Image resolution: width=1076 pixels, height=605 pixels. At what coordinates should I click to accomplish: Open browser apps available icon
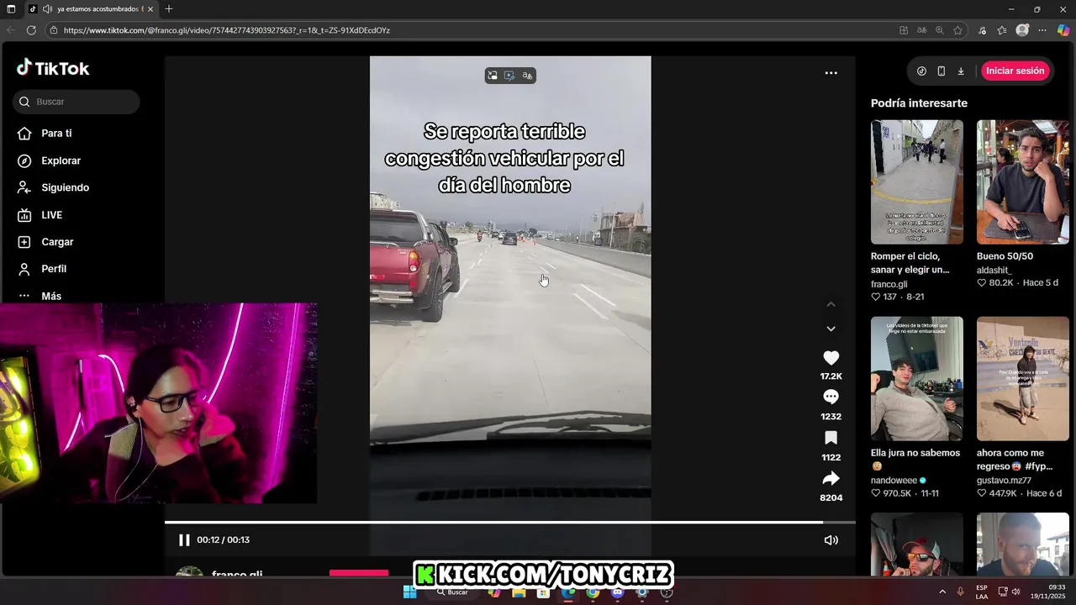(904, 30)
